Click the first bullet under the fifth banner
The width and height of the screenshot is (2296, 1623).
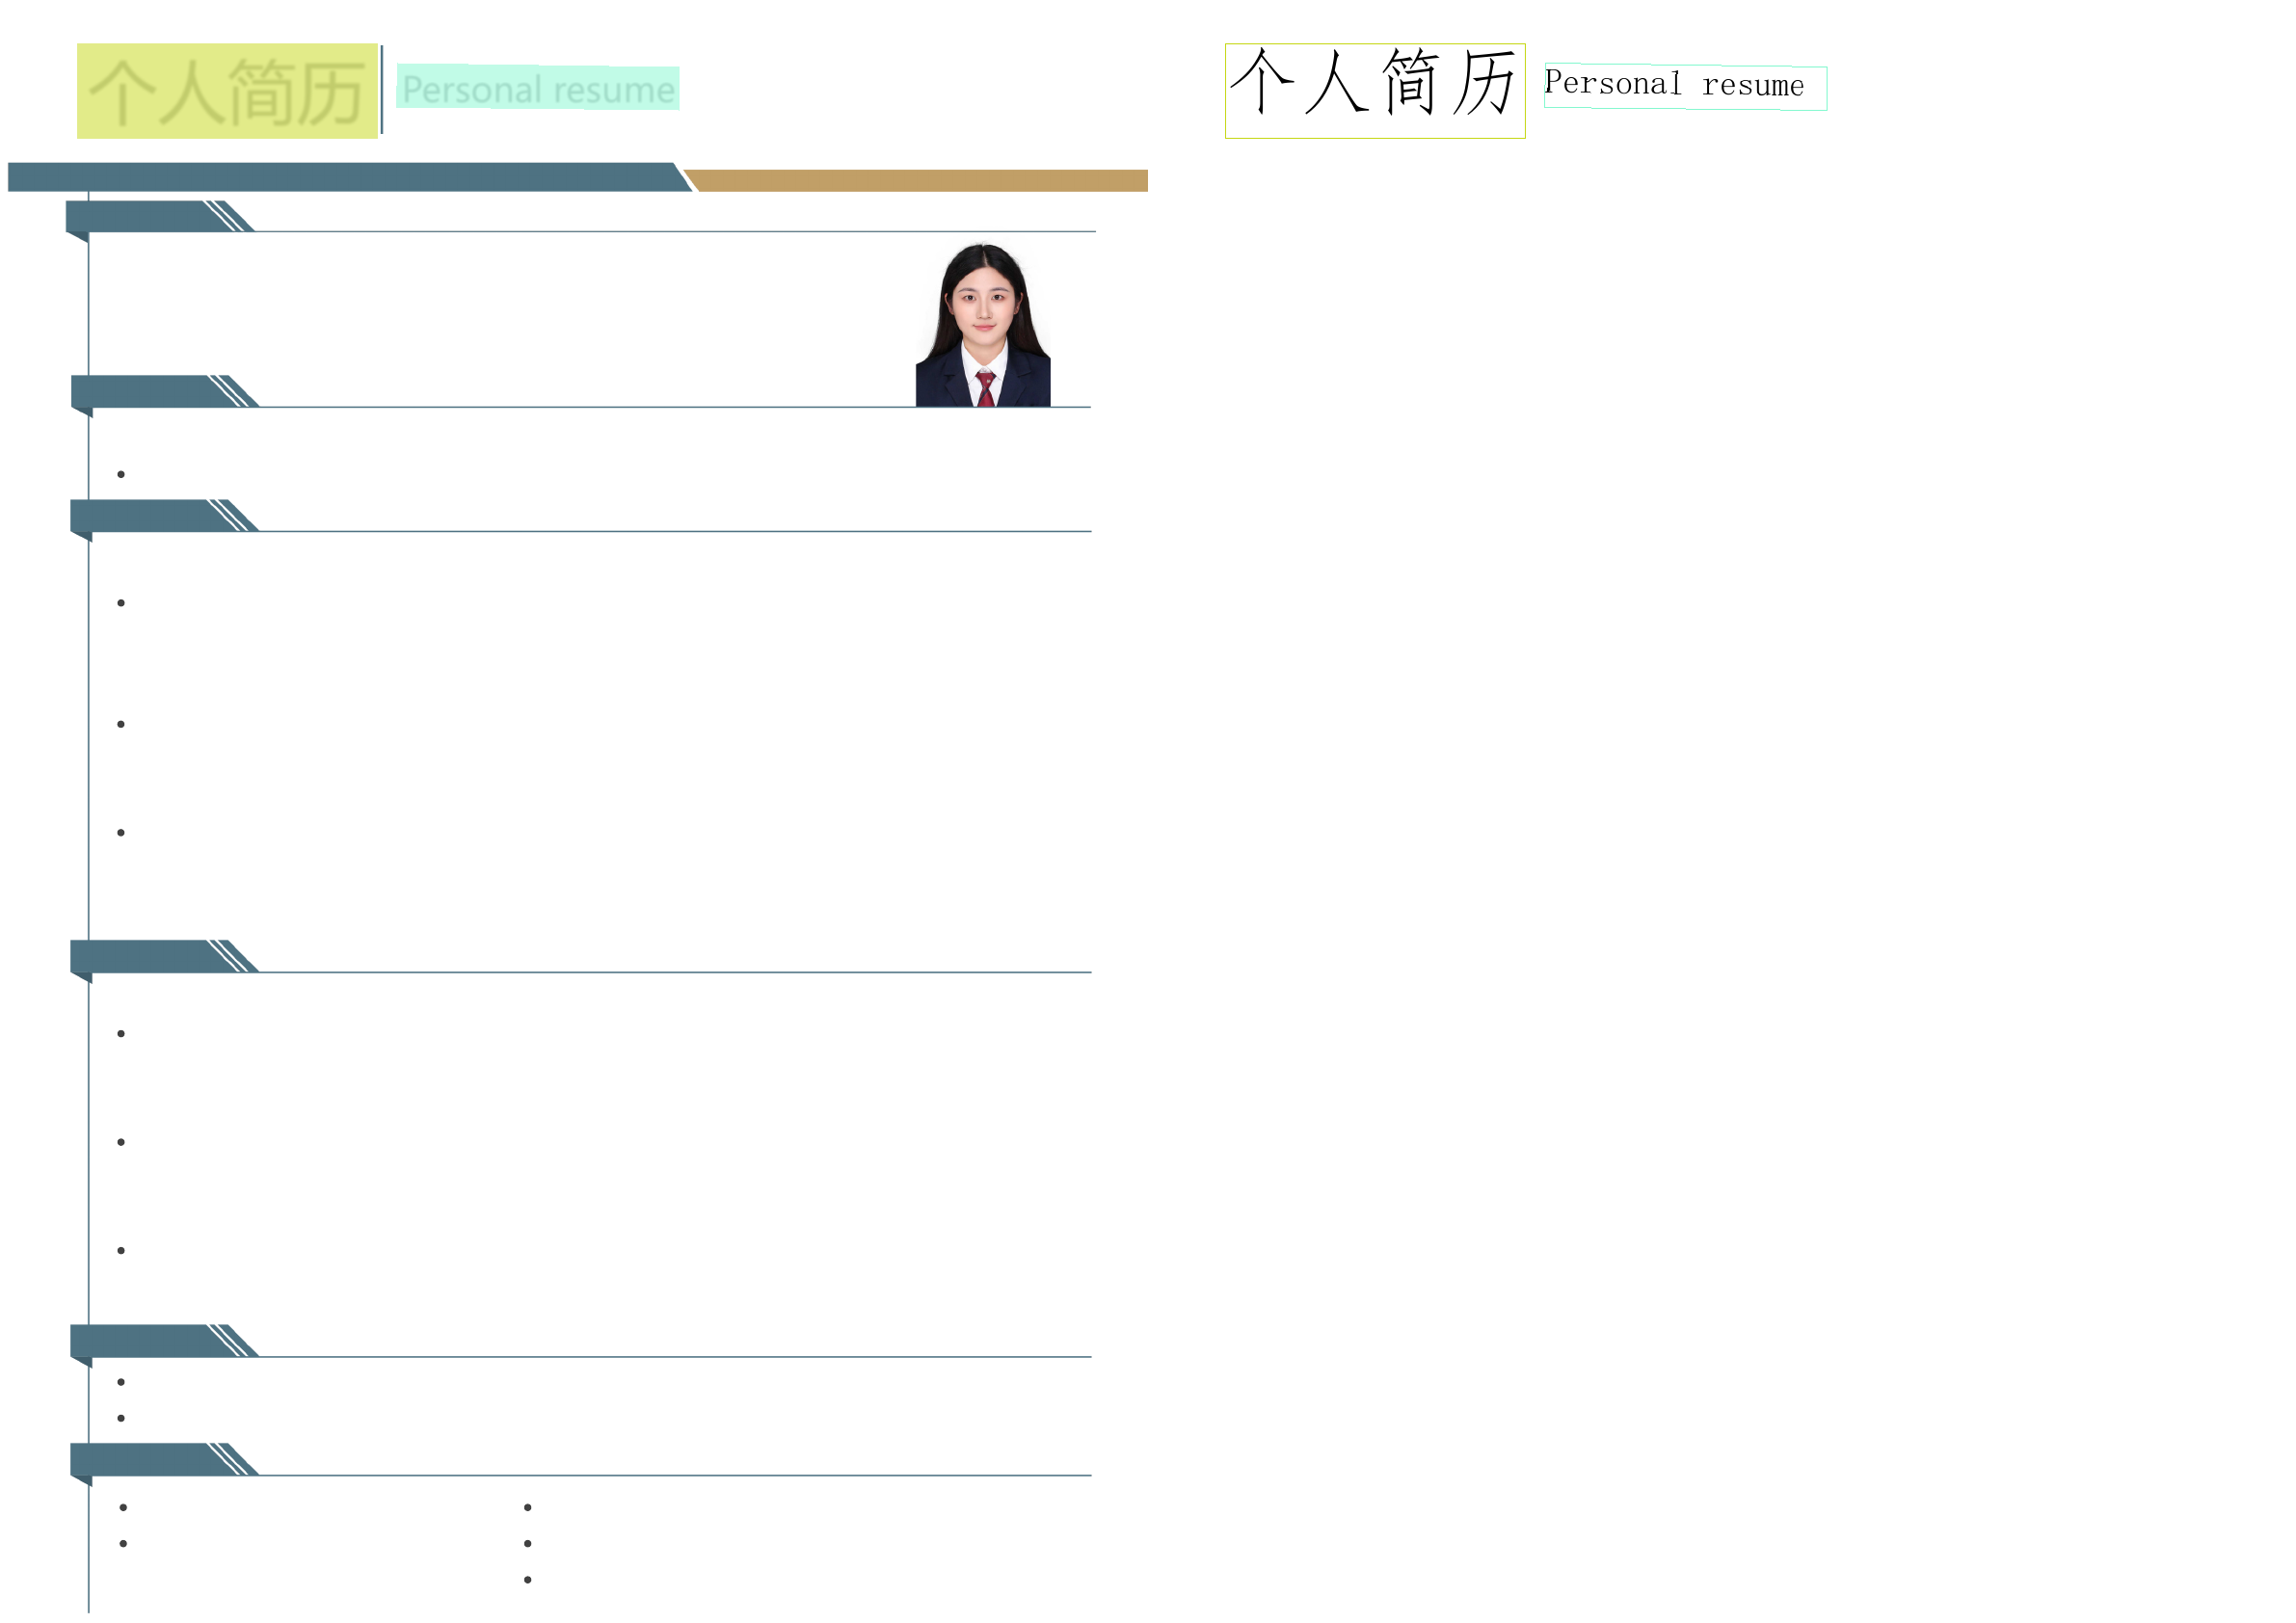(x=121, y=1382)
